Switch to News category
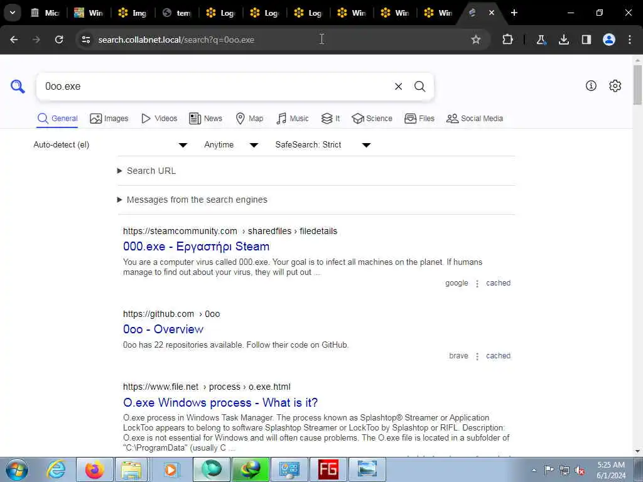Screen dimensions: 643x482 click(x=205, y=119)
